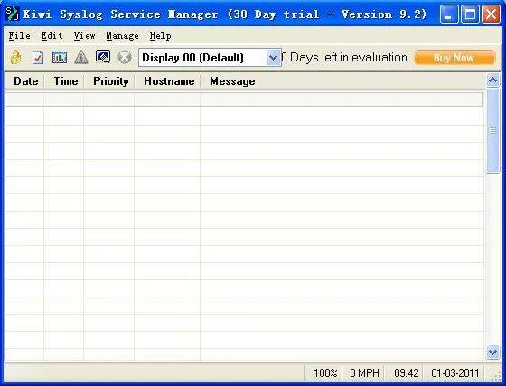Screen dimensions: 506x386
Task: Open the Edit menu
Action: (x=52, y=35)
